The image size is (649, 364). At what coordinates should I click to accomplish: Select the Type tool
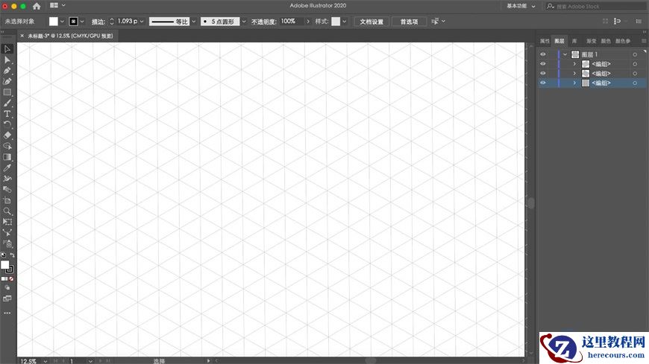point(7,114)
